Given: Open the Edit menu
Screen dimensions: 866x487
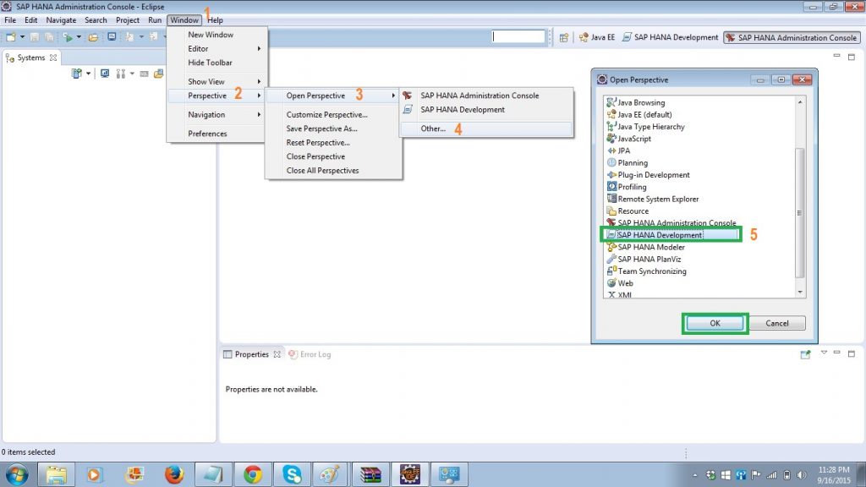Looking at the screenshot, I should (x=31, y=20).
